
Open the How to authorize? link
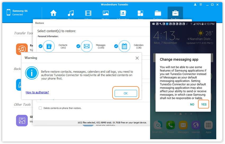coord(37,92)
